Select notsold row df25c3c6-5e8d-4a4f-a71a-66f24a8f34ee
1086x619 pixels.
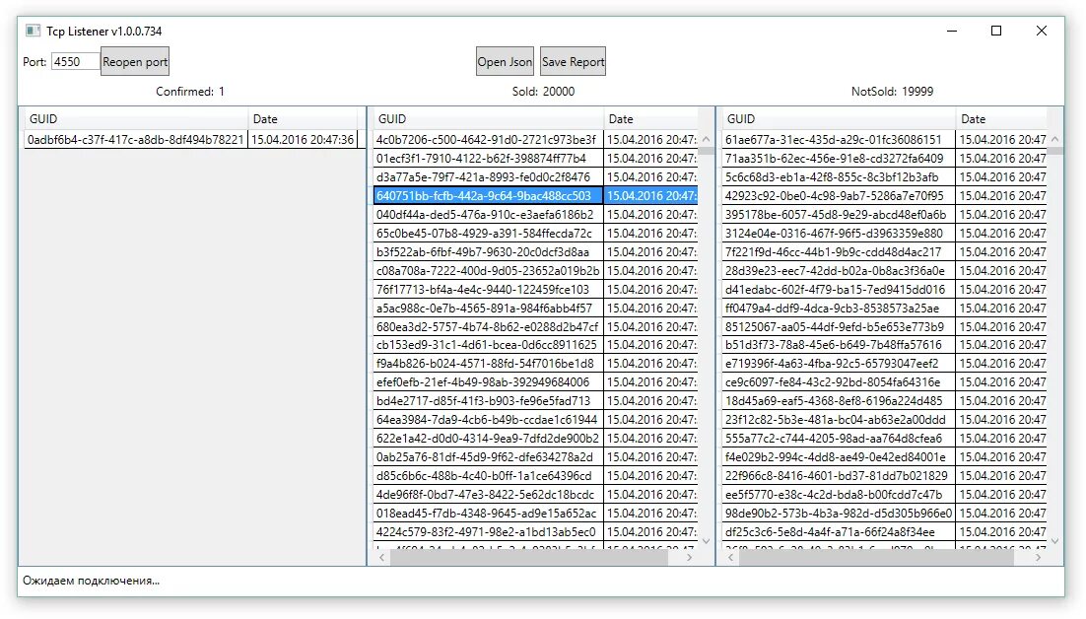tap(885, 531)
